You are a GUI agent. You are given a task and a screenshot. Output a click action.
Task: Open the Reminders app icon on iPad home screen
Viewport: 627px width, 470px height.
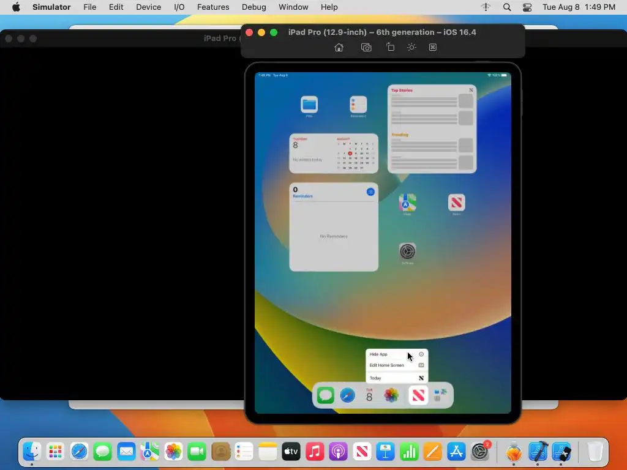coord(358,105)
